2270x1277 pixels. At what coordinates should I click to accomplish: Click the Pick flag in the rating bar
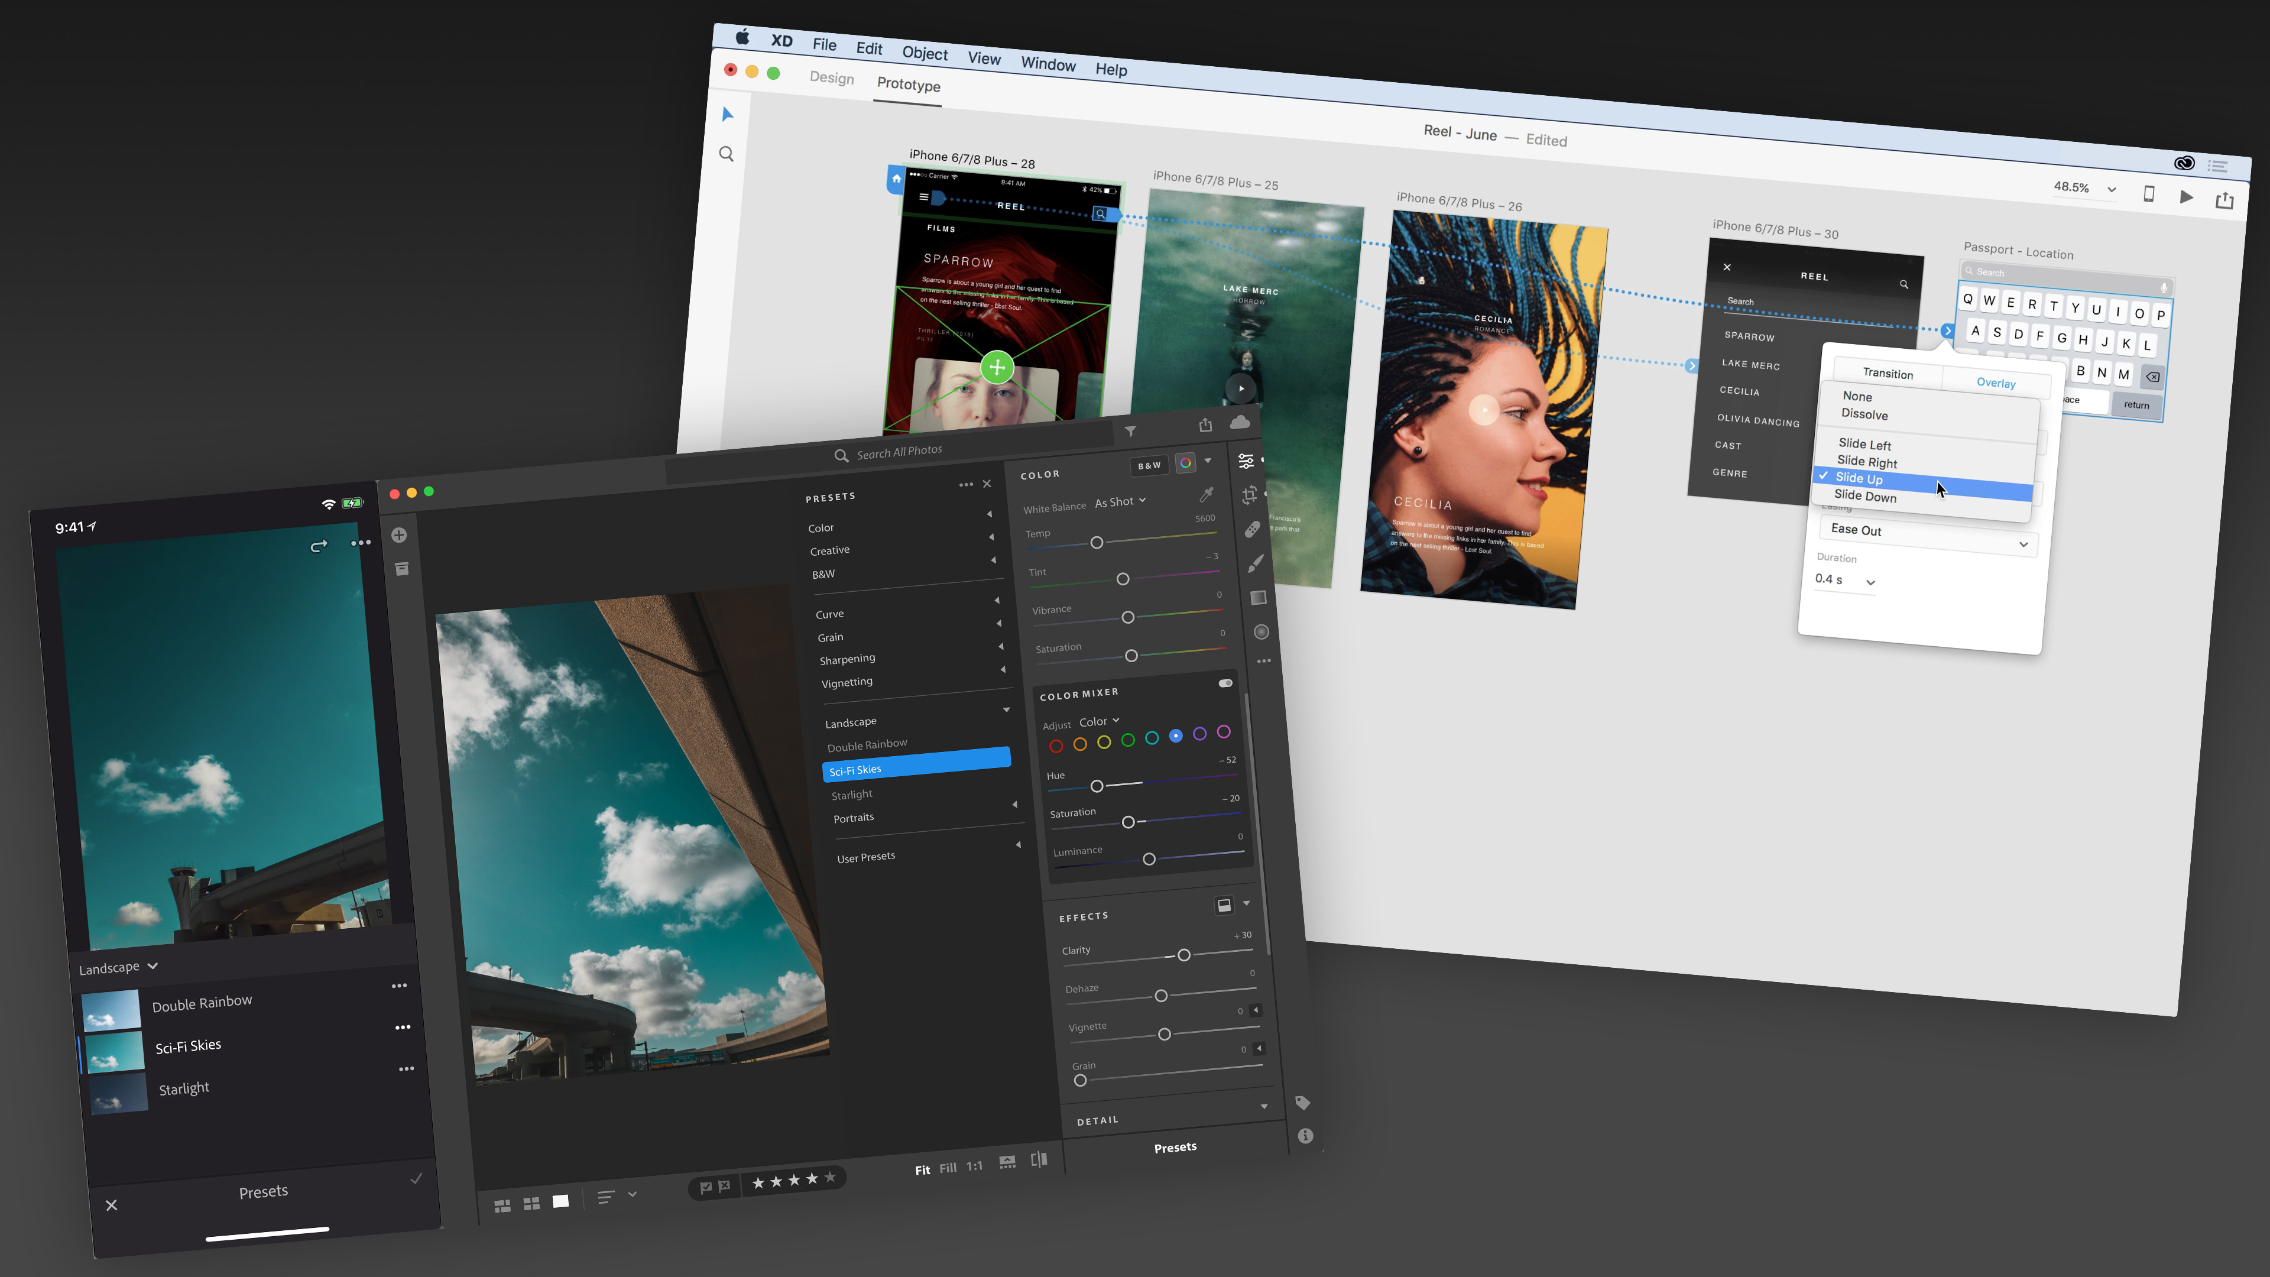pyautogui.click(x=707, y=1188)
